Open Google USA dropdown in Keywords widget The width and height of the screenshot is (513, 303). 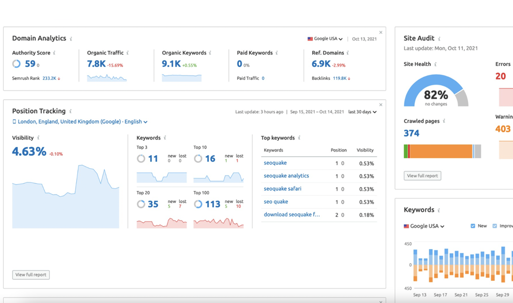click(x=424, y=226)
